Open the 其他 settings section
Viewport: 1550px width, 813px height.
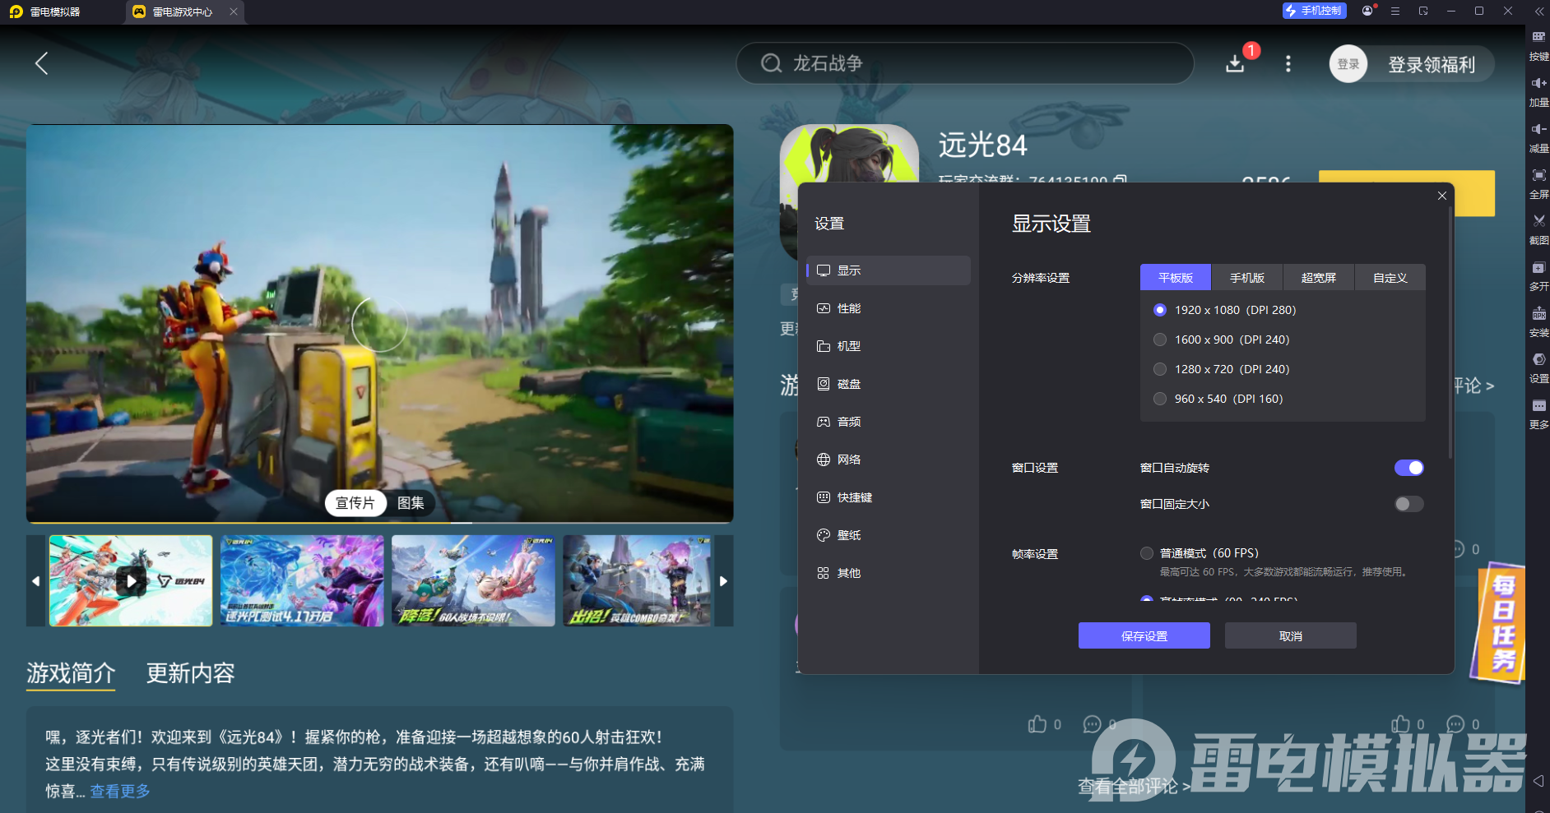(889, 573)
